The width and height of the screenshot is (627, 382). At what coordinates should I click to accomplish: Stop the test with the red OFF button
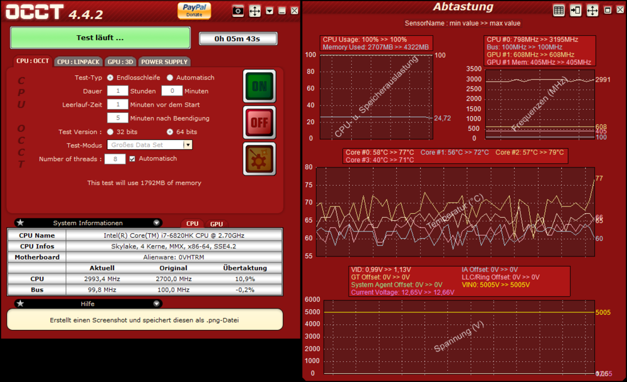click(x=259, y=122)
